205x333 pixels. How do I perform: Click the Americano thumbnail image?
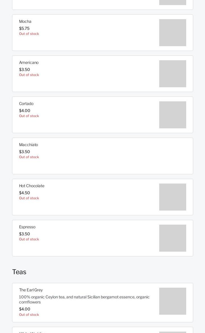pos(172,74)
